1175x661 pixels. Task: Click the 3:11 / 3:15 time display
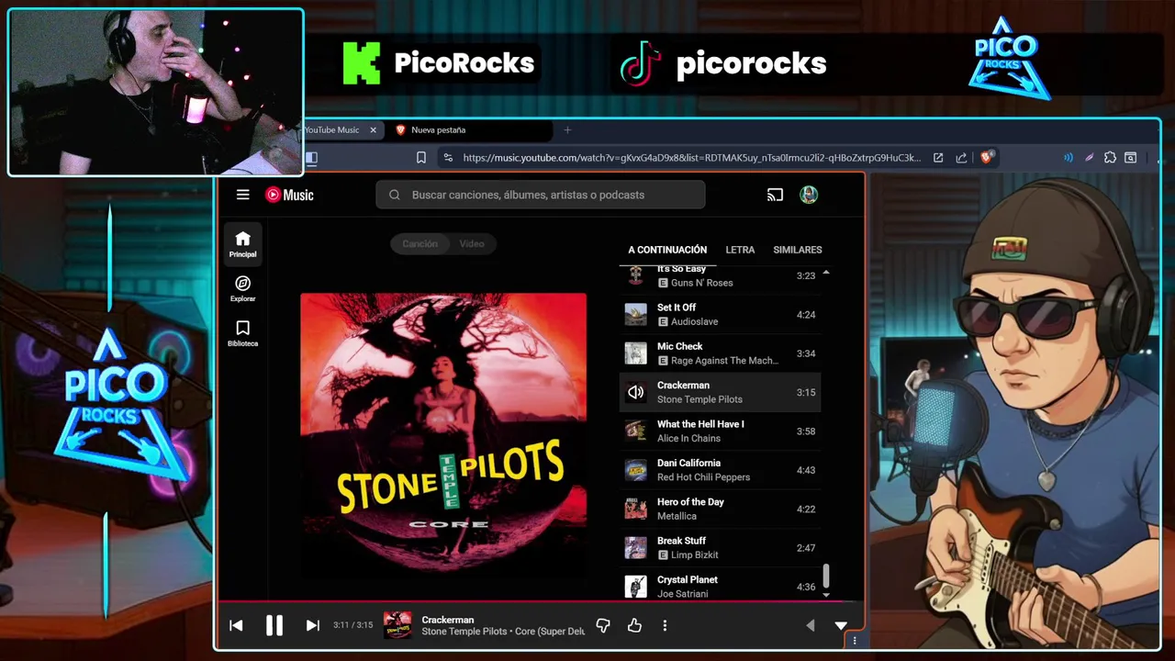[x=352, y=625]
